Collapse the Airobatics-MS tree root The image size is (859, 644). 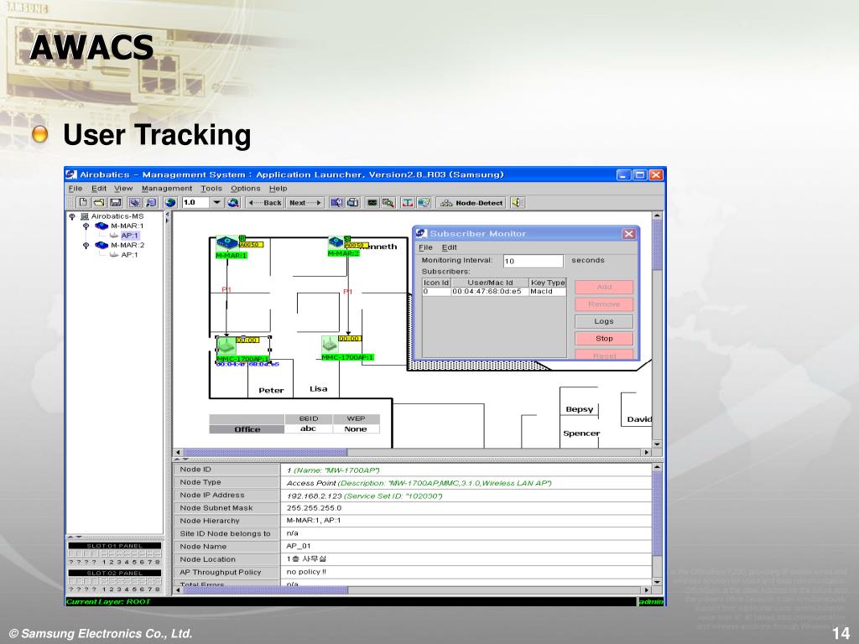tap(72, 216)
